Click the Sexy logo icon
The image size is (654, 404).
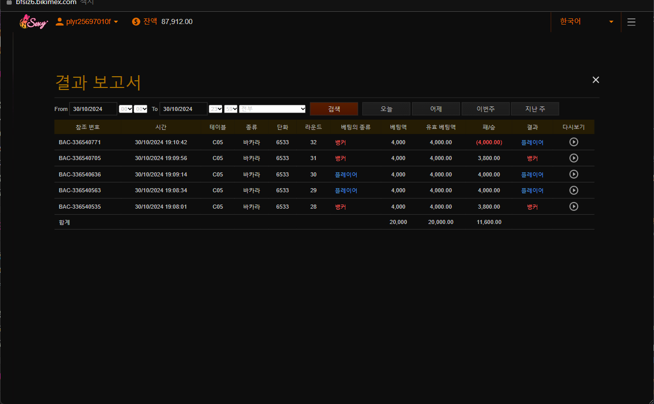coord(33,22)
